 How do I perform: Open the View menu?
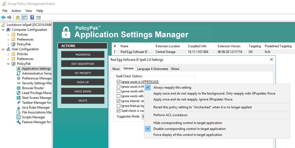[x=29, y=11]
